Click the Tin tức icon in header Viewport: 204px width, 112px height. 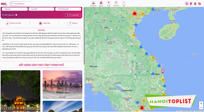tap(108, 3)
